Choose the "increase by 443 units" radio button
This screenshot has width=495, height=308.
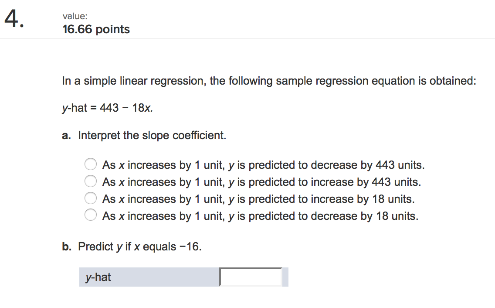tap(91, 181)
